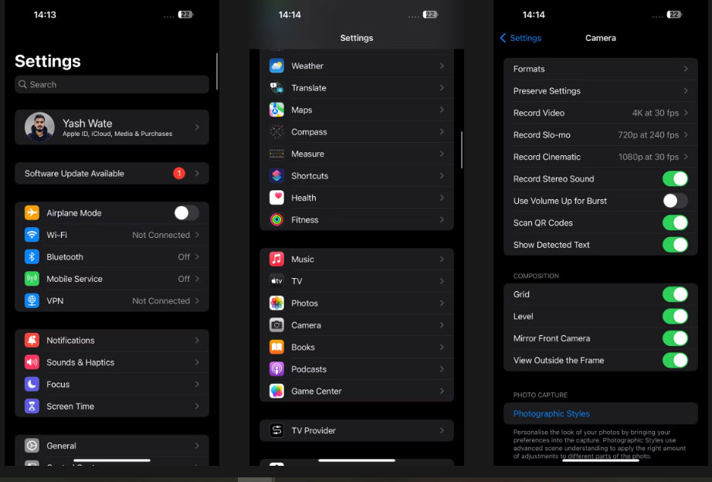Viewport: 712px width, 482px height.
Task: Tap the Screen Time hourglass icon
Action: [32, 406]
